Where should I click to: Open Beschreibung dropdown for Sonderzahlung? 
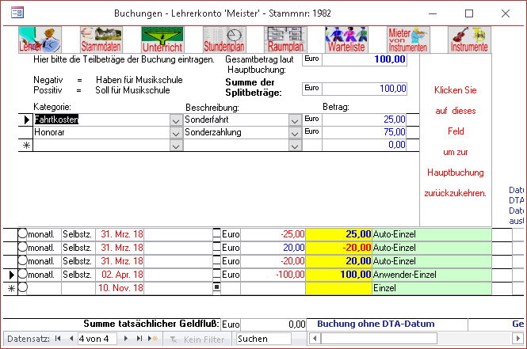coord(295,133)
